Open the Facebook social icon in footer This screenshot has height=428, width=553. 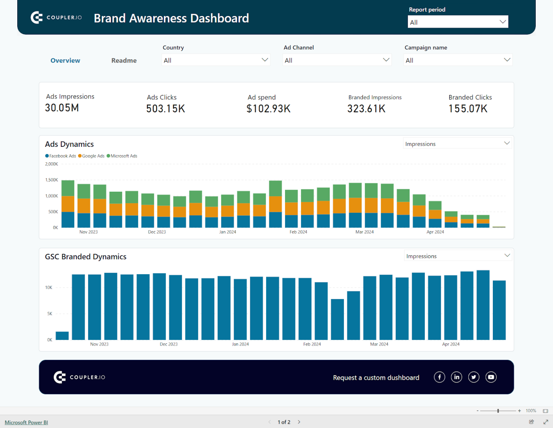[439, 377]
